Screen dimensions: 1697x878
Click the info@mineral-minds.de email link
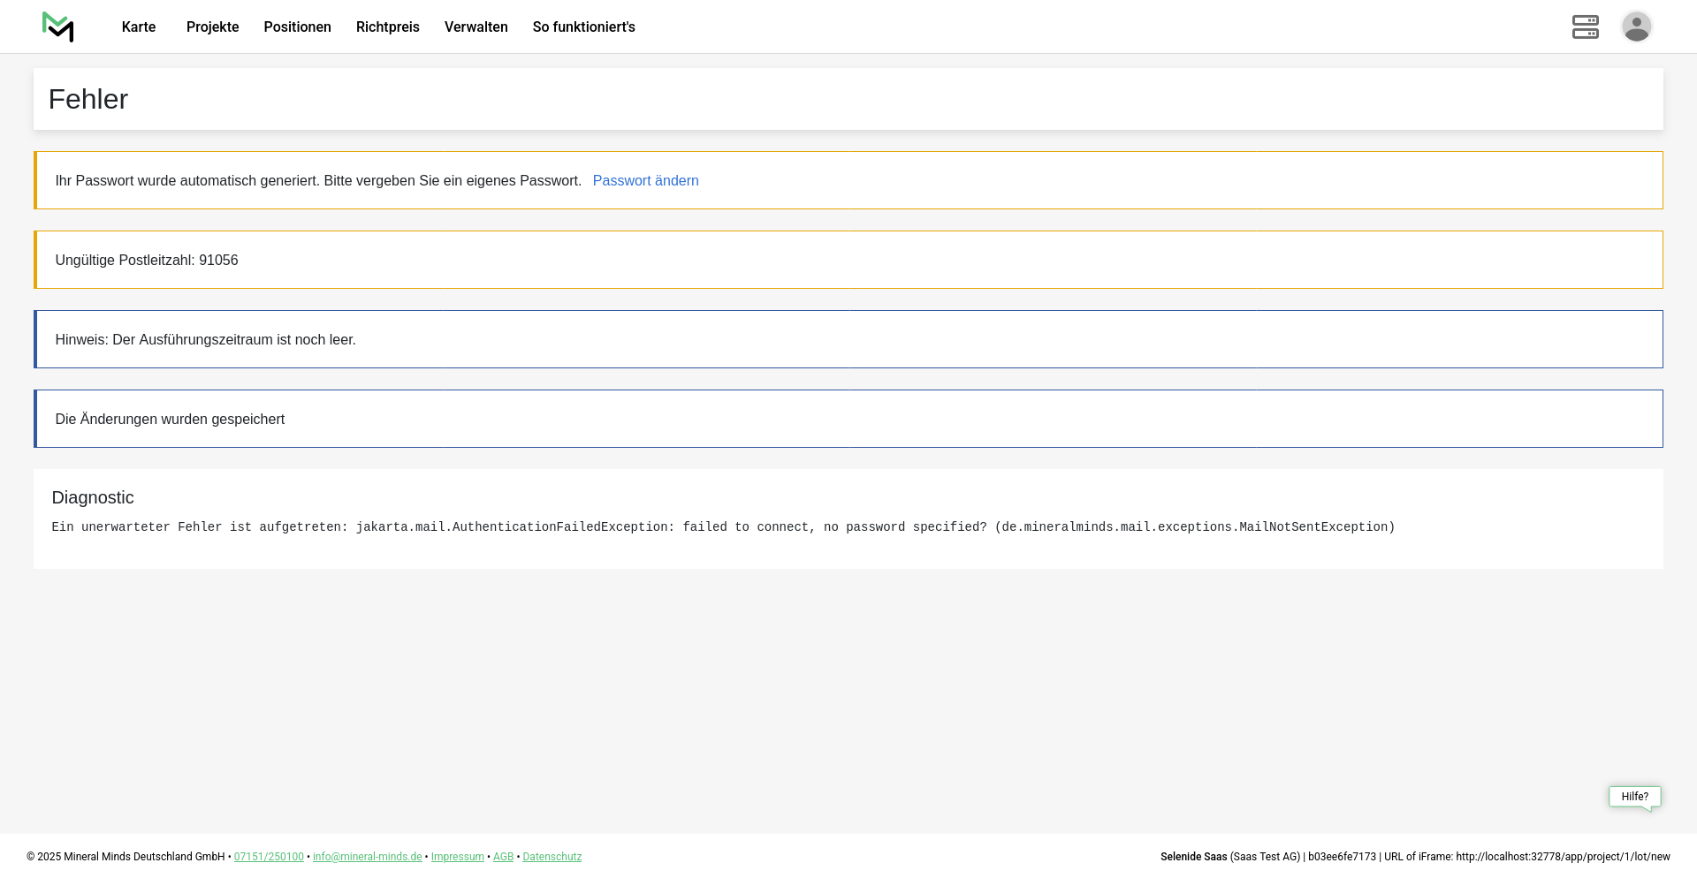pyautogui.click(x=367, y=857)
